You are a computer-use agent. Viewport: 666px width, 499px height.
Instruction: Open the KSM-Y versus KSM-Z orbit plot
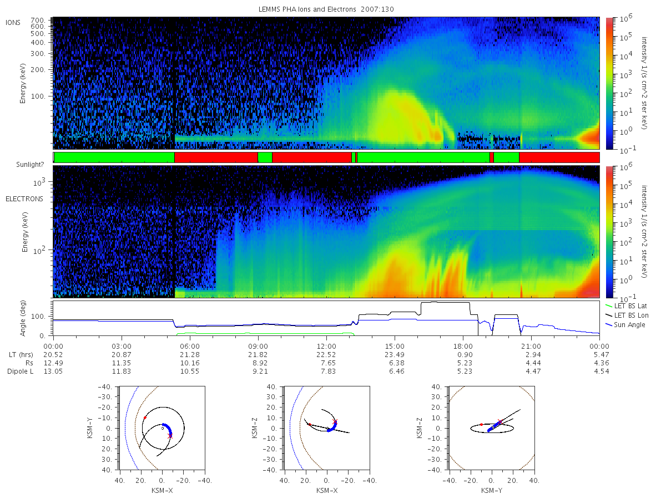tap(492, 428)
